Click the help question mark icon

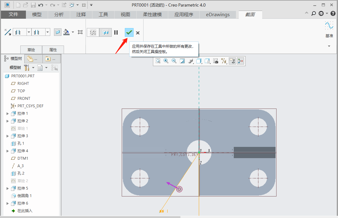point(333,14)
